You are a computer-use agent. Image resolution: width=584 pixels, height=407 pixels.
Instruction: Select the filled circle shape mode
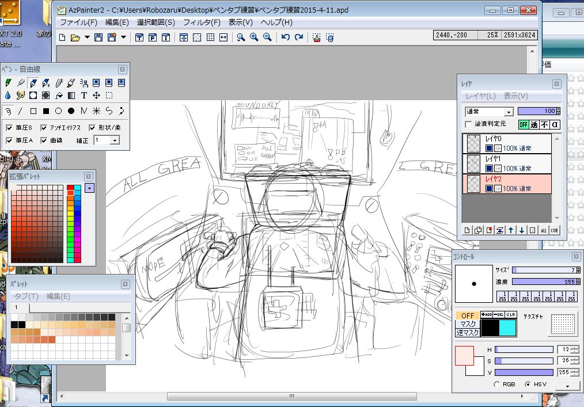click(71, 111)
